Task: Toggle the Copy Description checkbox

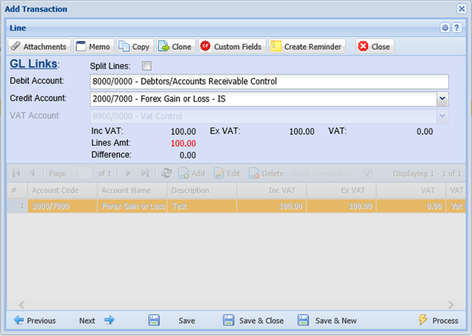Action: tap(368, 174)
